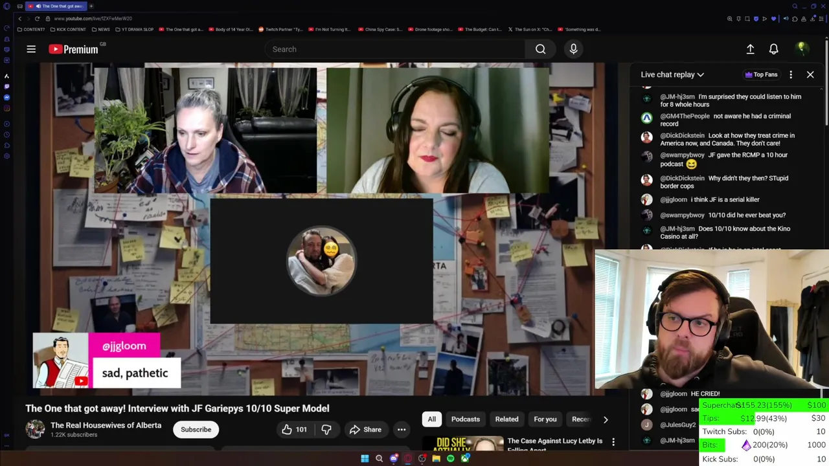This screenshot has width=829, height=466.
Task: Click the snapshot capture toolbar icon
Action: click(747, 19)
